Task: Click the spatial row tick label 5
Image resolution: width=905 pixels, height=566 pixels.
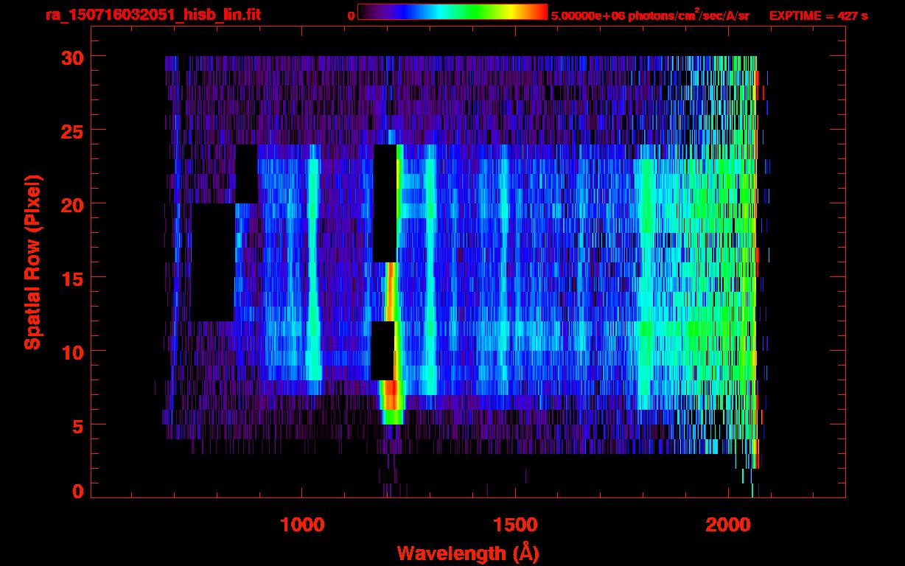Action: pos(78,424)
